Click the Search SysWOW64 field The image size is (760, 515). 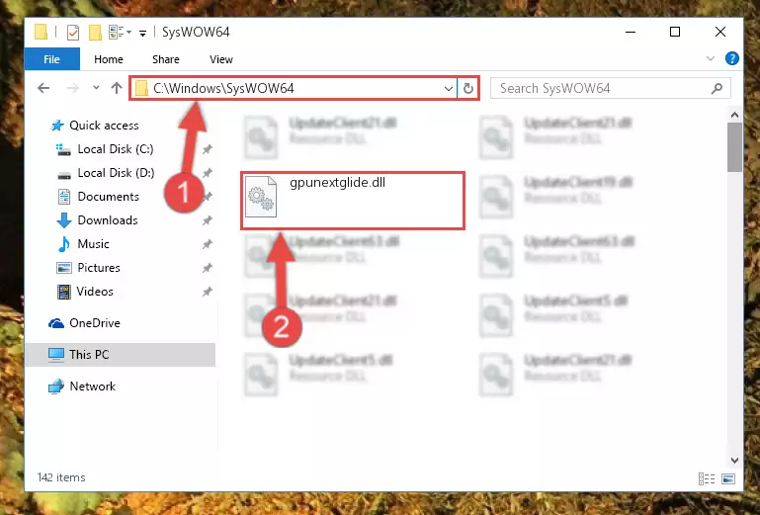pos(610,88)
